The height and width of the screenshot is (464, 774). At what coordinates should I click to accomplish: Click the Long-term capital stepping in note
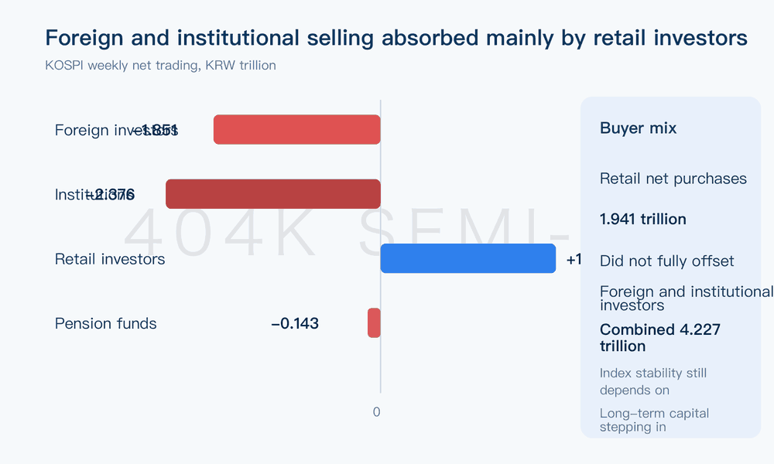[x=654, y=420]
